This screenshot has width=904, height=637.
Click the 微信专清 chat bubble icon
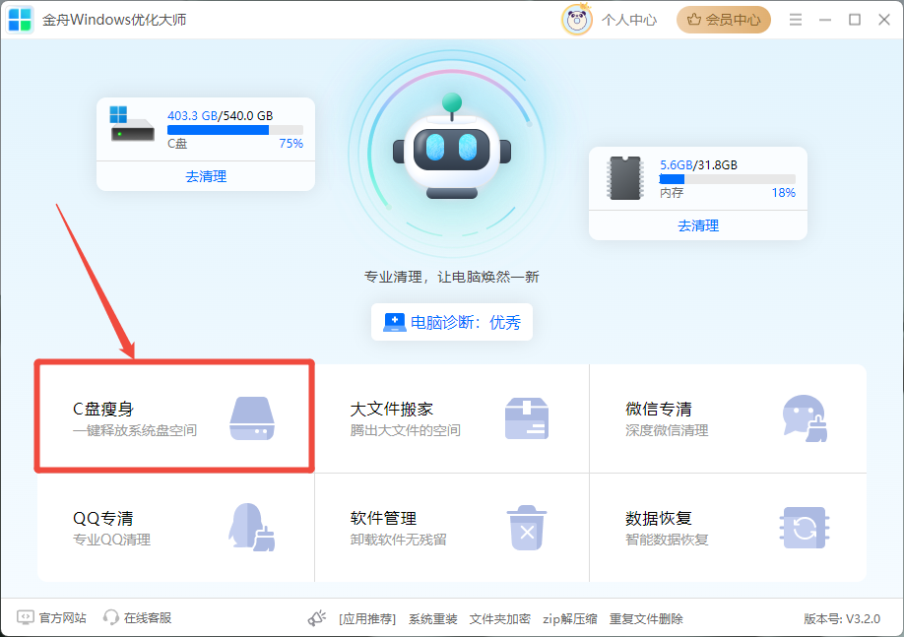(x=805, y=418)
